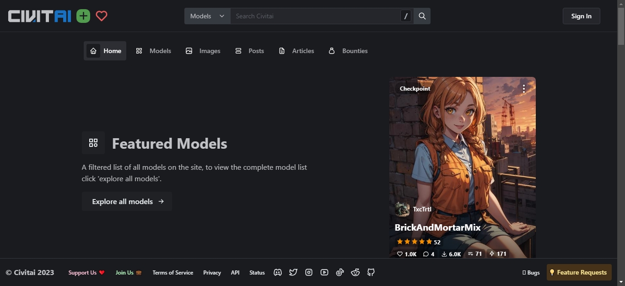
Task: Click the downloads count 6.0K
Action: pos(451,254)
